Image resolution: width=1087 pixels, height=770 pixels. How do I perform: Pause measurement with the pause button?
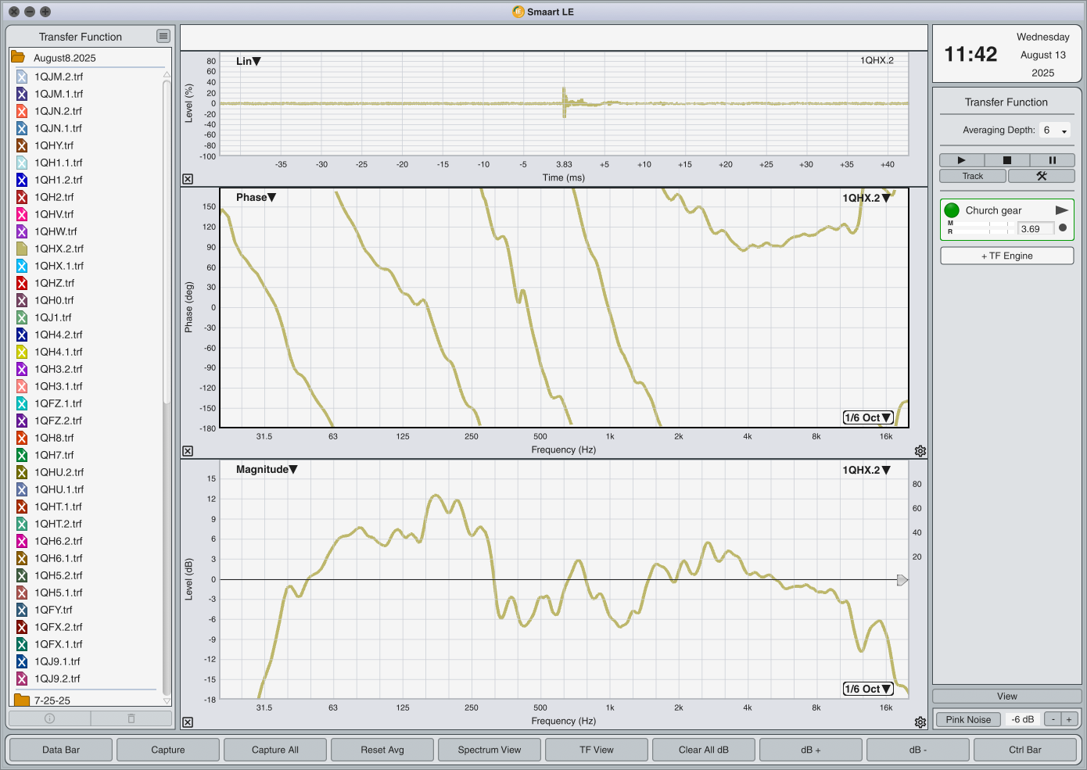pyautogui.click(x=1053, y=159)
